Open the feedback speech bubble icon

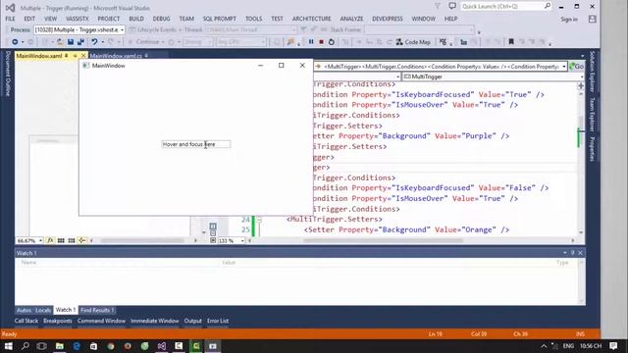[452, 6]
